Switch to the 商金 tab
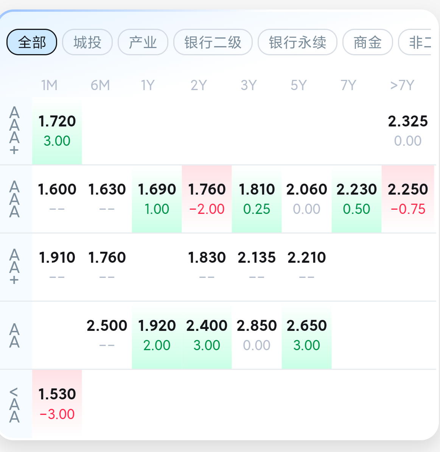 pos(367,42)
